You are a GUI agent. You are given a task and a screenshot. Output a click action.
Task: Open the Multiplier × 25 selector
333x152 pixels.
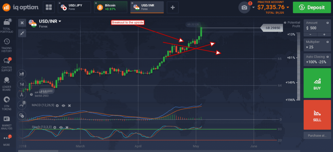[317, 45]
